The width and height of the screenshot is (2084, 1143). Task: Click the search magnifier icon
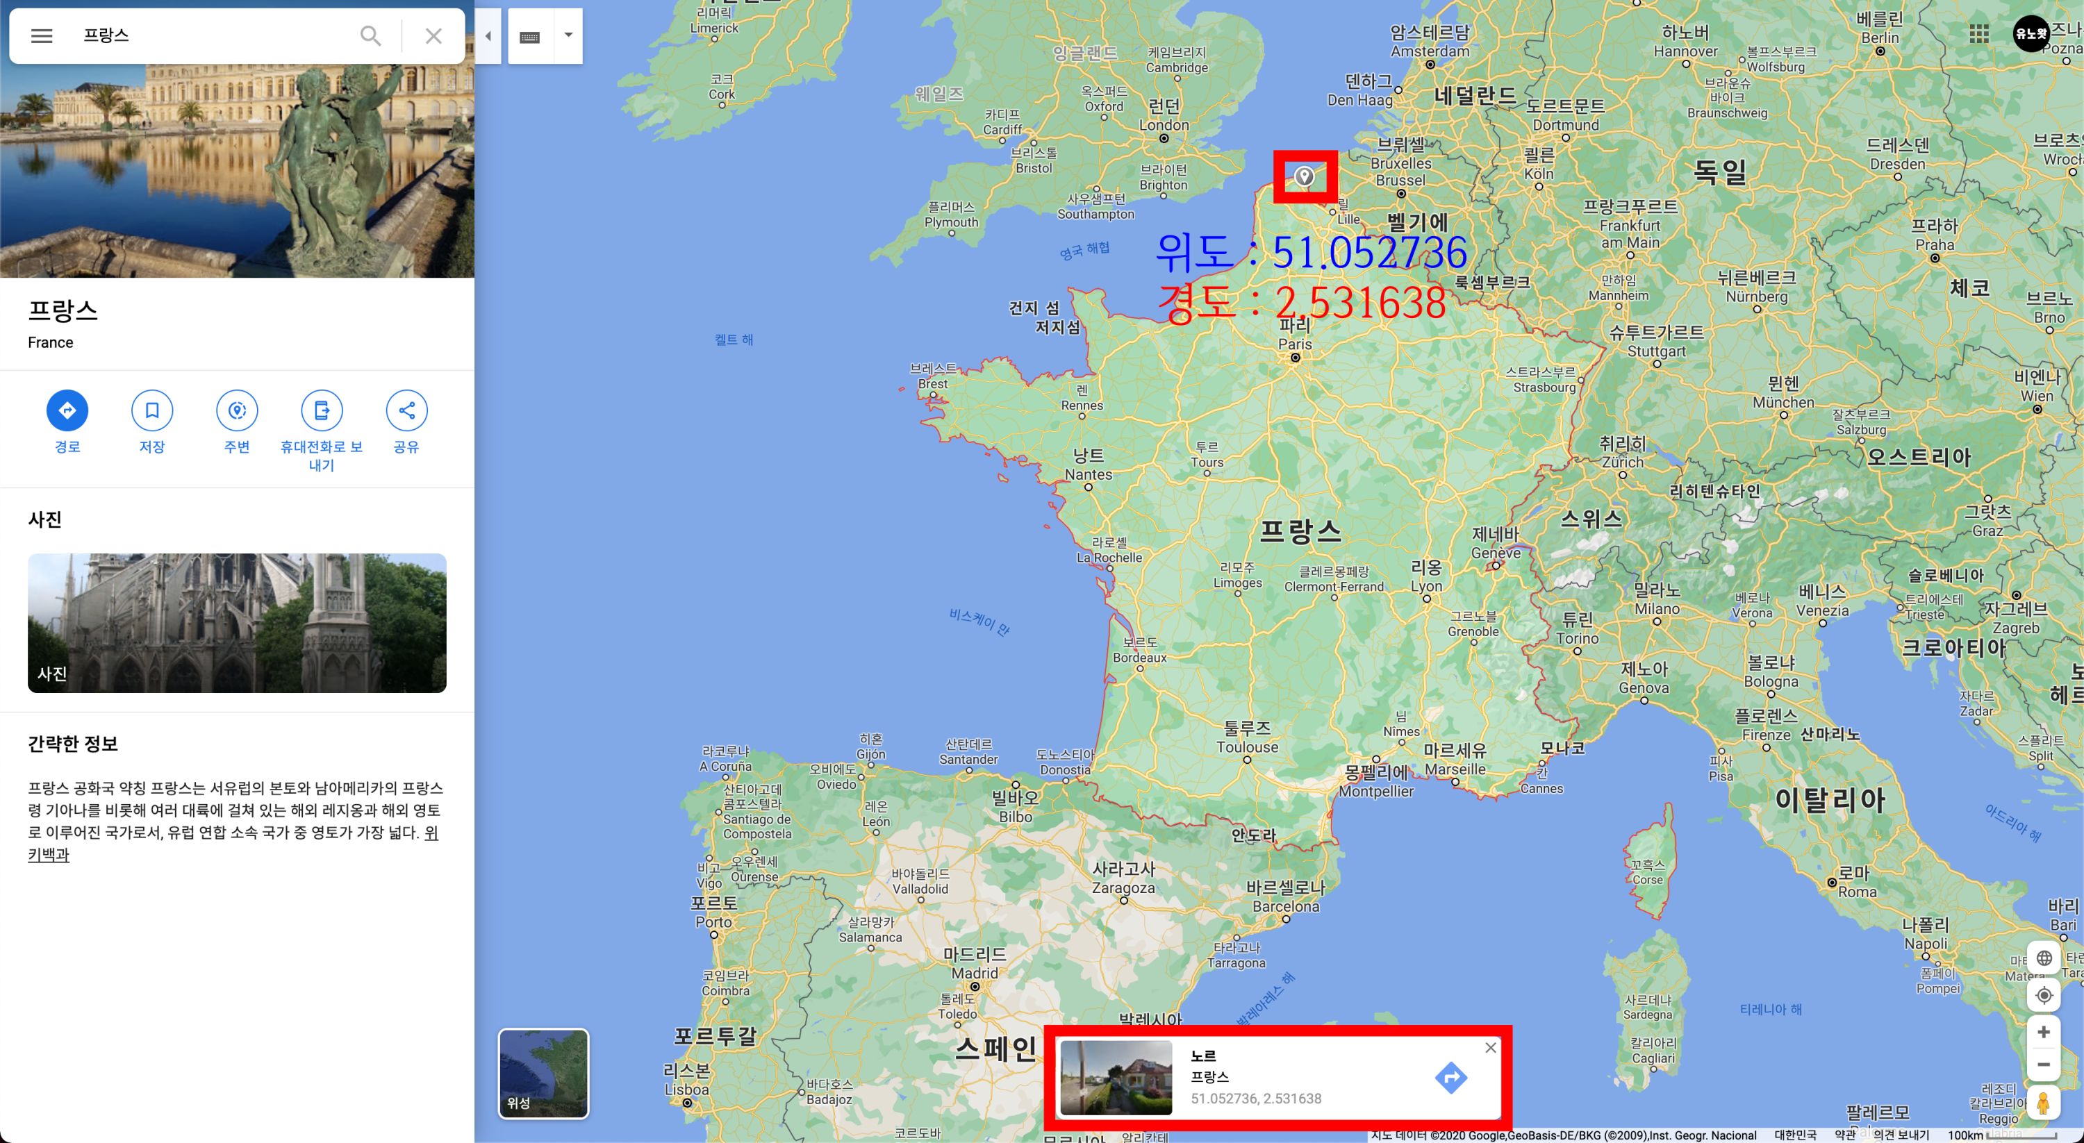(x=370, y=35)
